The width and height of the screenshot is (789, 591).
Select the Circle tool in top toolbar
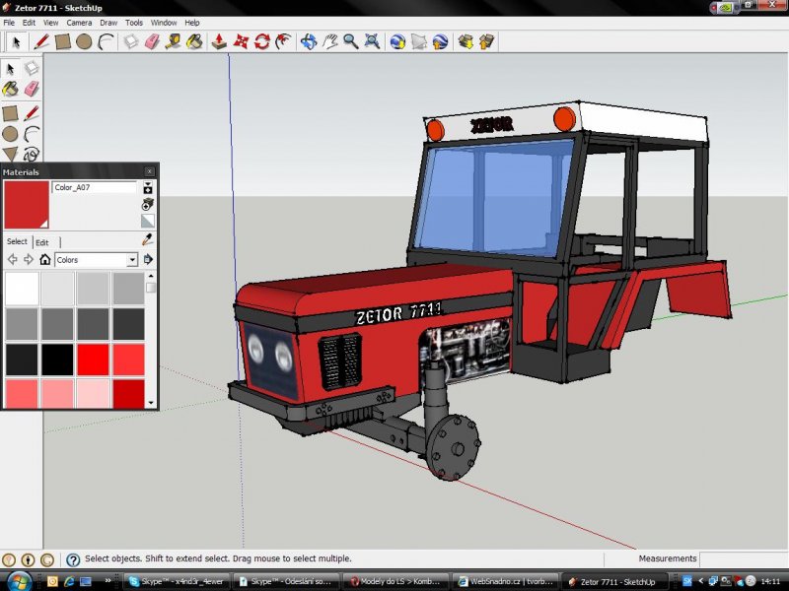[84, 42]
